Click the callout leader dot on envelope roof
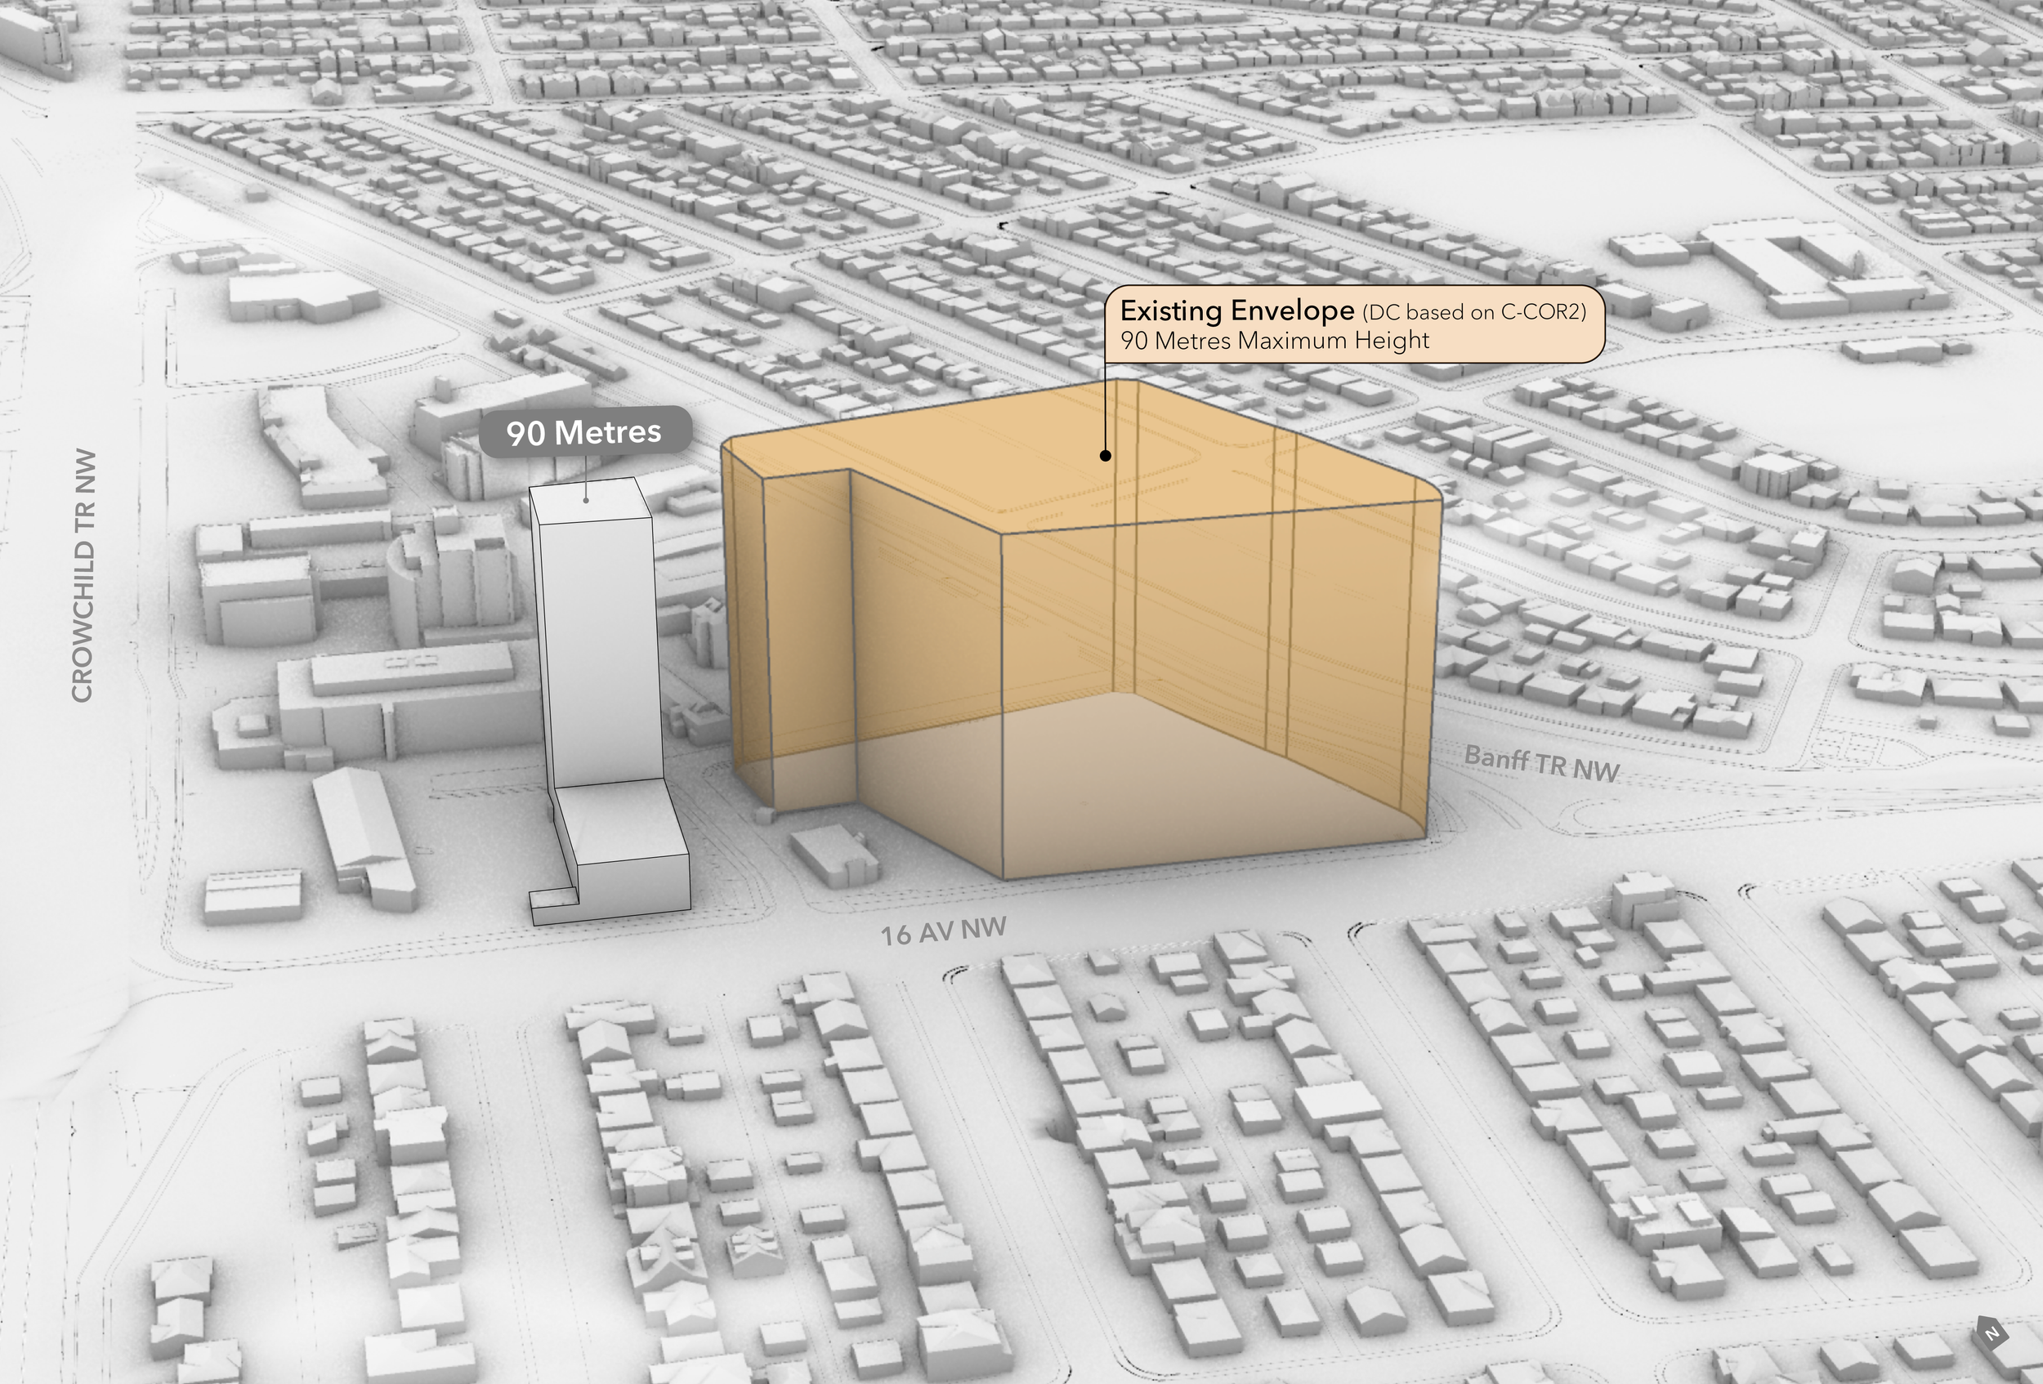The height and width of the screenshot is (1384, 2043). [1105, 455]
